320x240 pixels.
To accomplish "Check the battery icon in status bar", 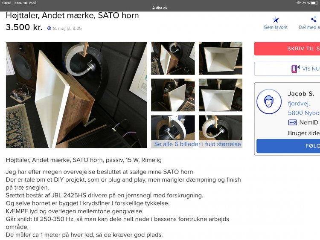I will [x=314, y=3].
